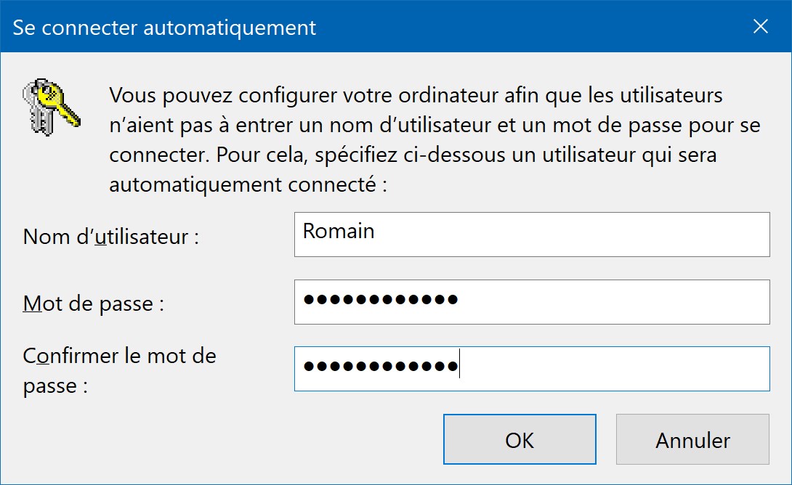Confirm with the OK button
This screenshot has width=792, height=485.
pyautogui.click(x=520, y=439)
